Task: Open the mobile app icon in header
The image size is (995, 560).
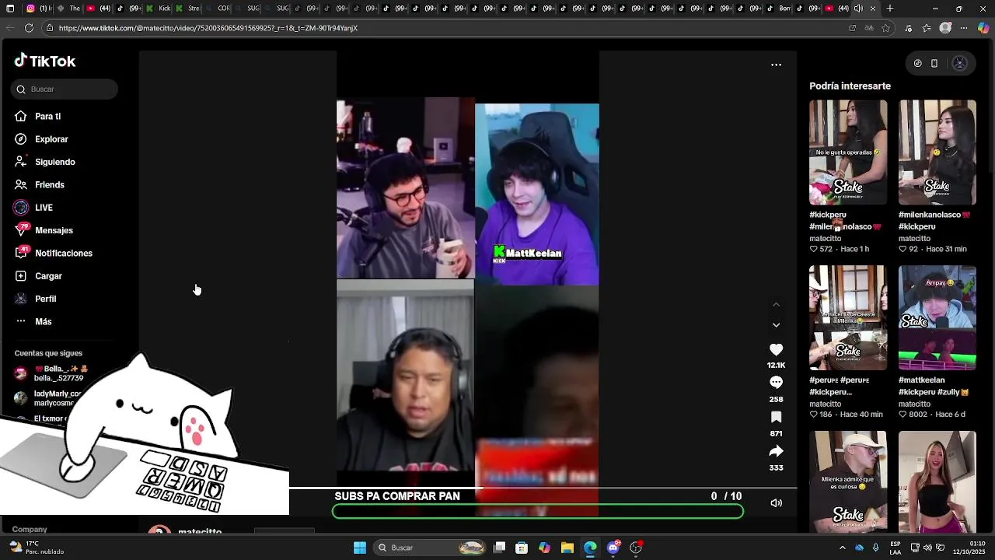Action: pyautogui.click(x=934, y=64)
